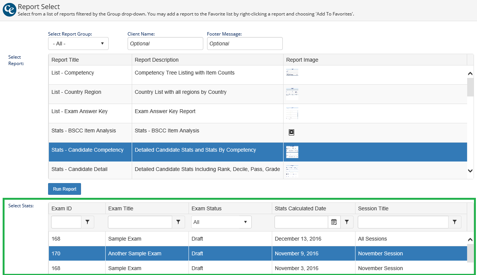Open the List - Competency report image thumbnail

(292, 73)
